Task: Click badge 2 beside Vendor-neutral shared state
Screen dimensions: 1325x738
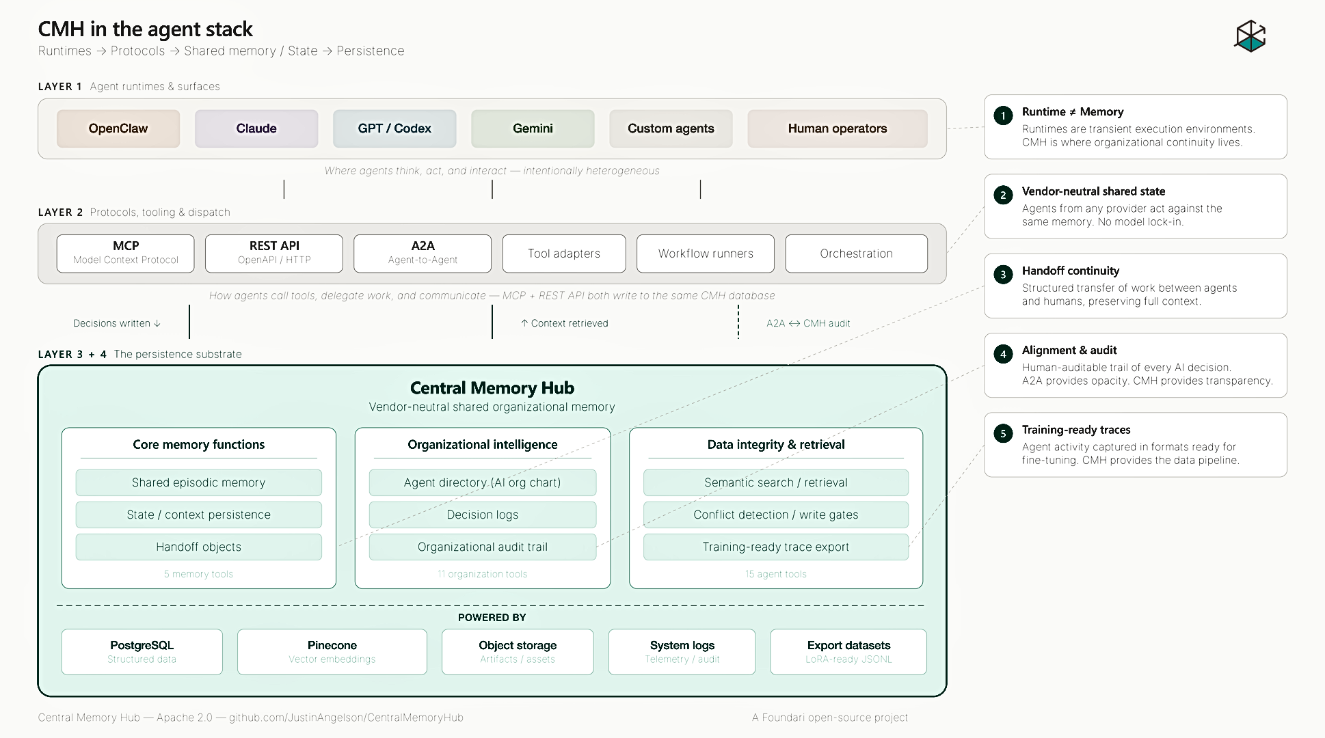Action: click(x=1003, y=195)
